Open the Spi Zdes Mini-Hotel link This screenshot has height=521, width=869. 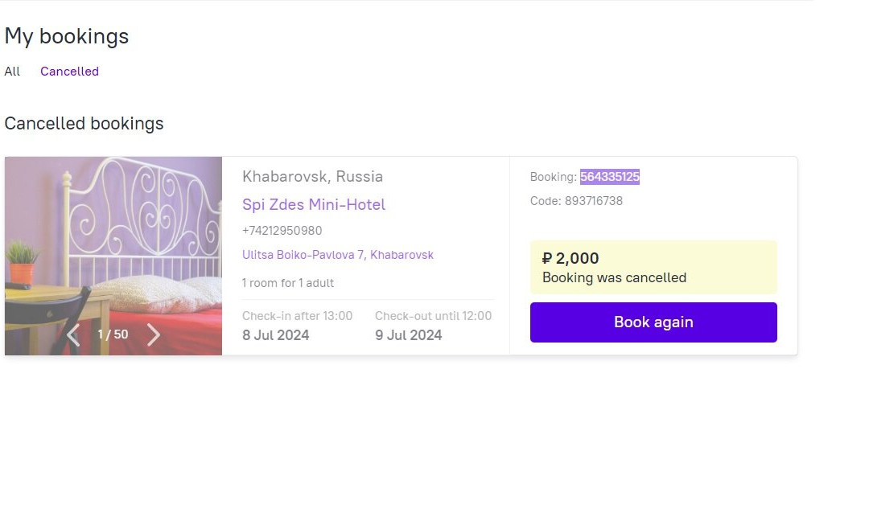click(x=314, y=204)
